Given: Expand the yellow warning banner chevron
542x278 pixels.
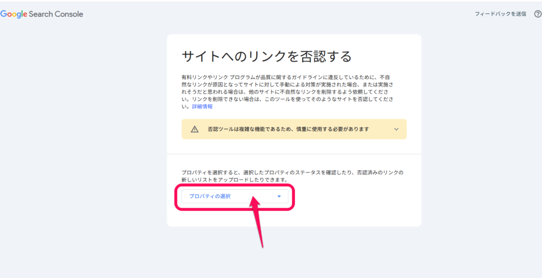Looking at the screenshot, I should point(396,129).
